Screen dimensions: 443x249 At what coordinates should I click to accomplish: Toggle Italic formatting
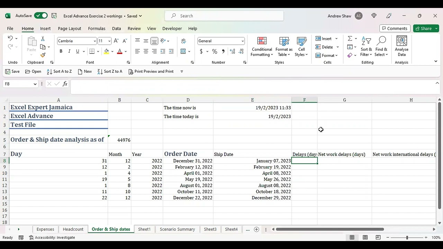69,51
